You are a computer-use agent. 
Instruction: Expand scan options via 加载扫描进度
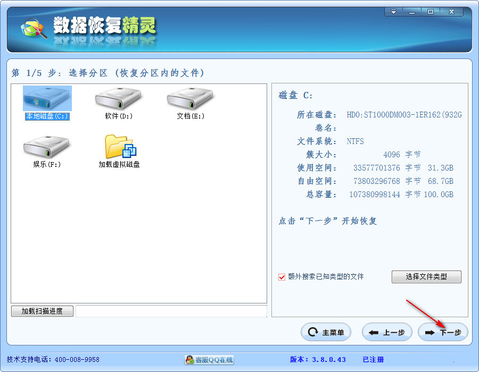[42, 310]
